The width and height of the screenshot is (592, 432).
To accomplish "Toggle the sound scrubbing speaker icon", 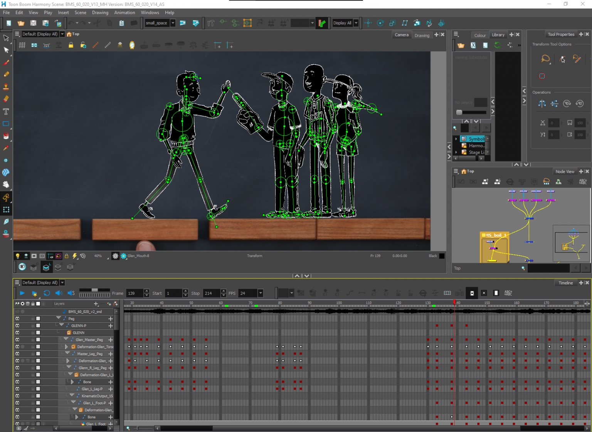I will coord(71,293).
